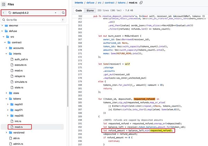Collapse the intents folder chevron
The height and width of the screenshot is (146, 208).
6,54
